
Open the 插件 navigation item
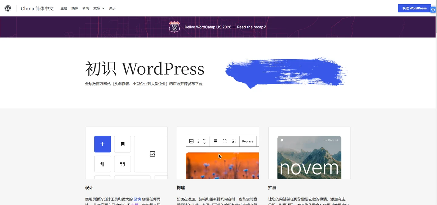pos(75,8)
